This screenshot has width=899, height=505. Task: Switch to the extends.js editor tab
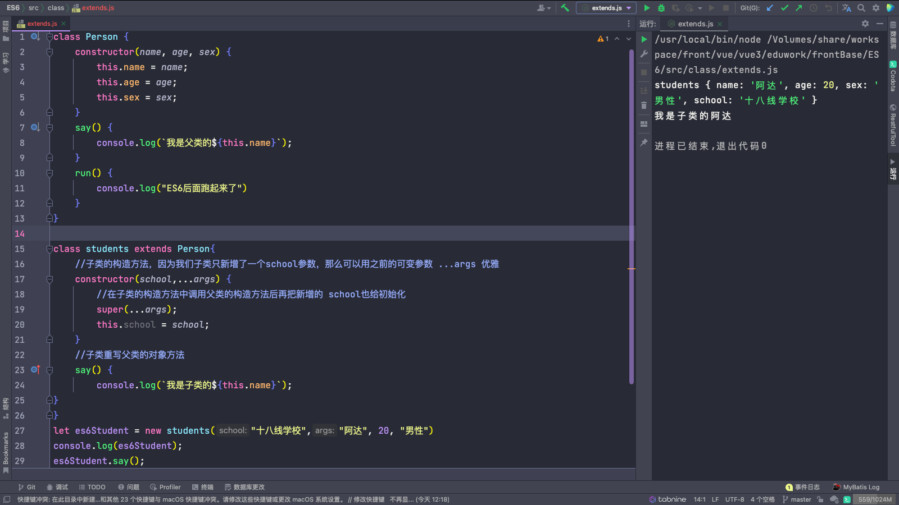pos(42,24)
